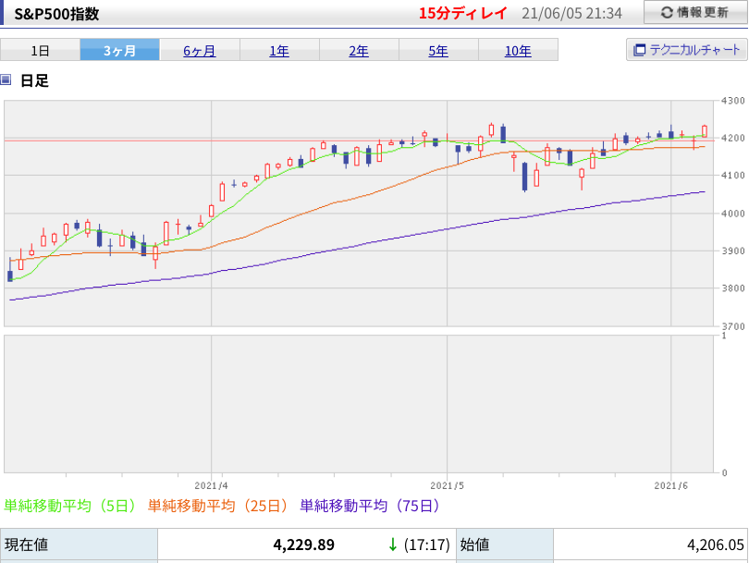Open the テクニカルチャート technical chart

coord(686,50)
